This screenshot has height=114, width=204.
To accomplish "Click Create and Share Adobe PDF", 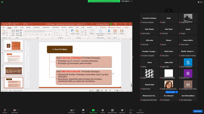I will pyautogui.click(x=100, y=33).
